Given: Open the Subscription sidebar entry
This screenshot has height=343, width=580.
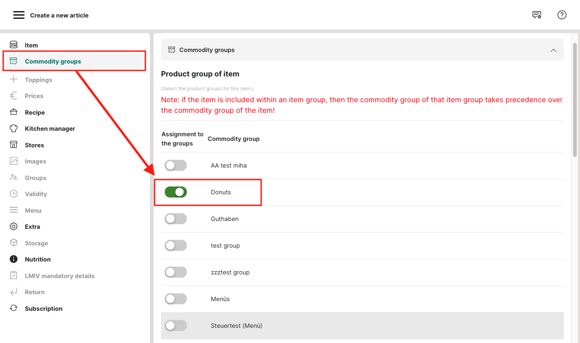Looking at the screenshot, I should click(43, 308).
